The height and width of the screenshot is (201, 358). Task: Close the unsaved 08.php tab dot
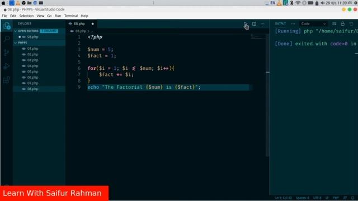92,23
